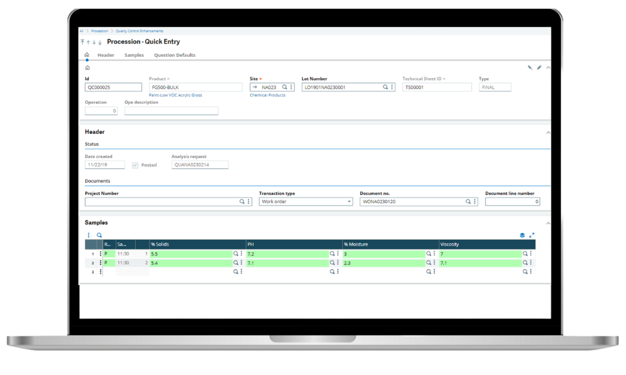Click the pencil edit icon at top right
Screen dimensions: 626x375
click(539, 67)
